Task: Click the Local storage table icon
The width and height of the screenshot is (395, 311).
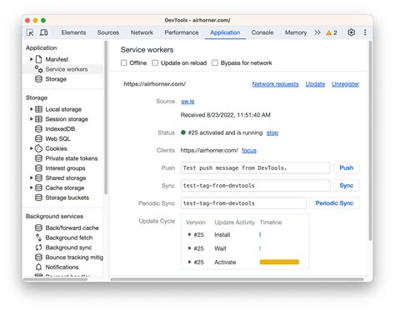Action: (38, 109)
